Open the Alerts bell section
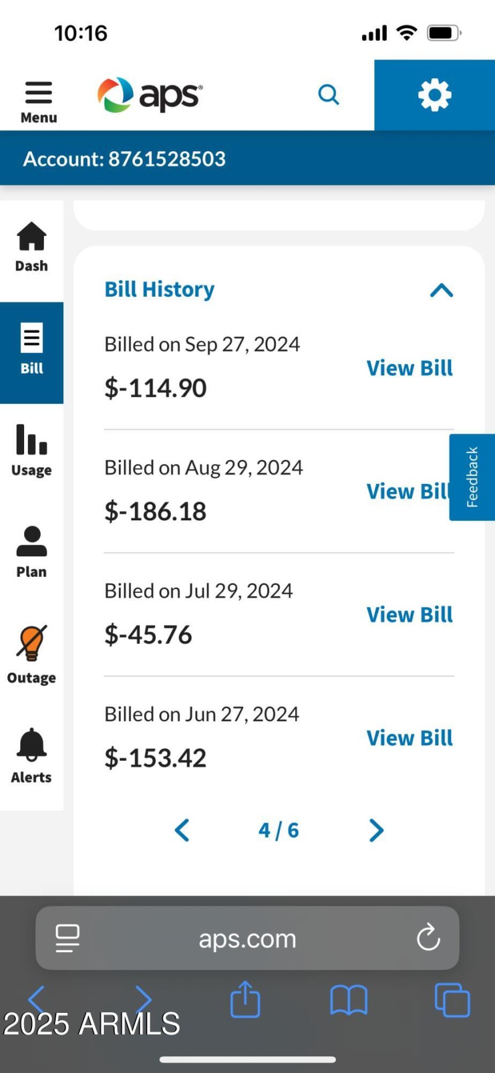 tap(32, 756)
